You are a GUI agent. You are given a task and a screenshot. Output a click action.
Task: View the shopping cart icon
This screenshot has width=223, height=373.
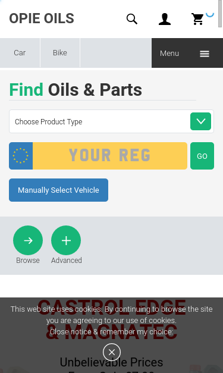click(x=197, y=19)
